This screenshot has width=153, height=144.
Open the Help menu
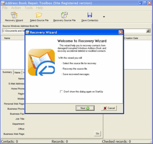click(40, 8)
